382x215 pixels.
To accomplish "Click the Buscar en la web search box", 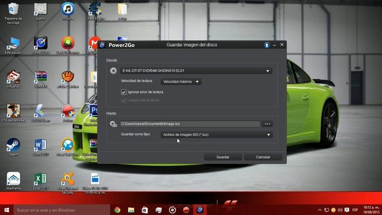I will pyautogui.click(x=61, y=210).
